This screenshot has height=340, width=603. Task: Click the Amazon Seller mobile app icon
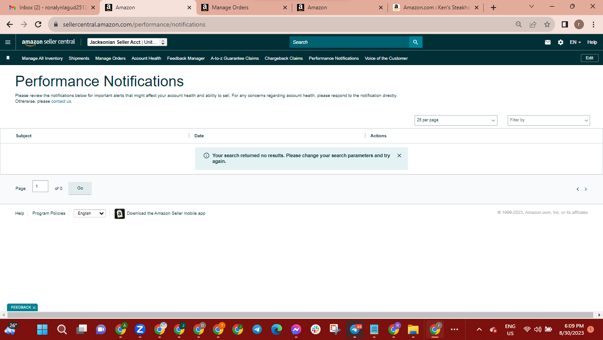120,213
